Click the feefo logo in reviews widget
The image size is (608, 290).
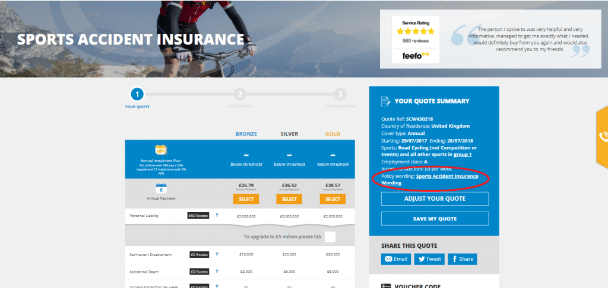tap(415, 56)
